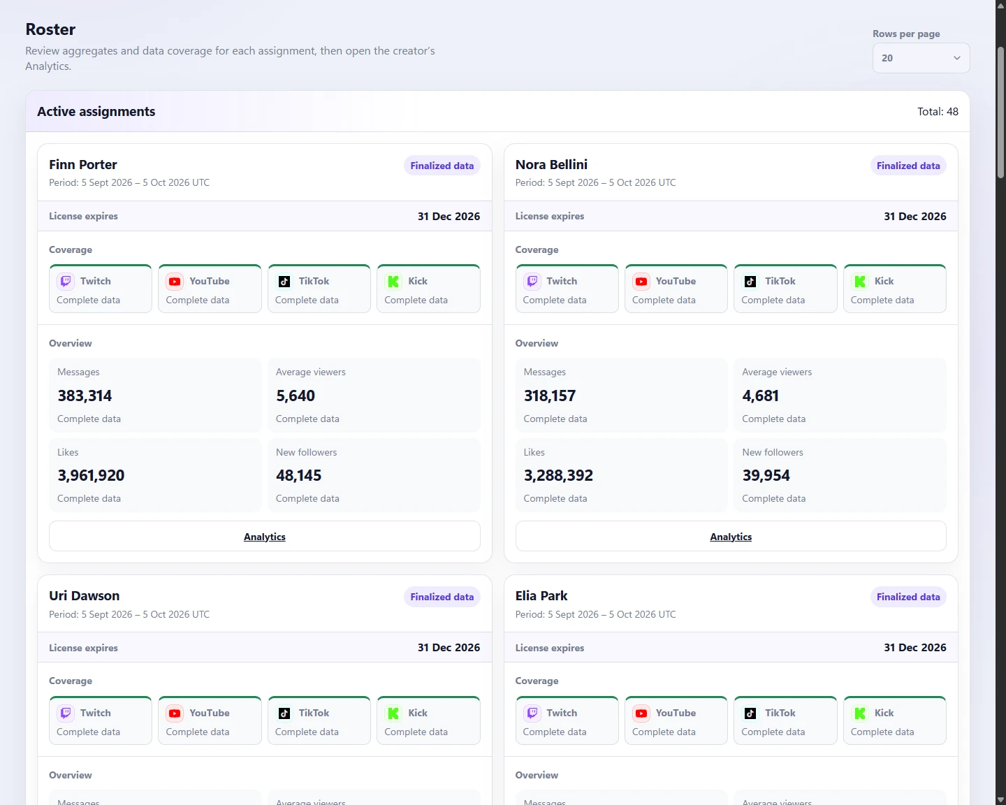Select the Nora Bellini name heading
Image resolution: width=1006 pixels, height=805 pixels.
coord(551,165)
